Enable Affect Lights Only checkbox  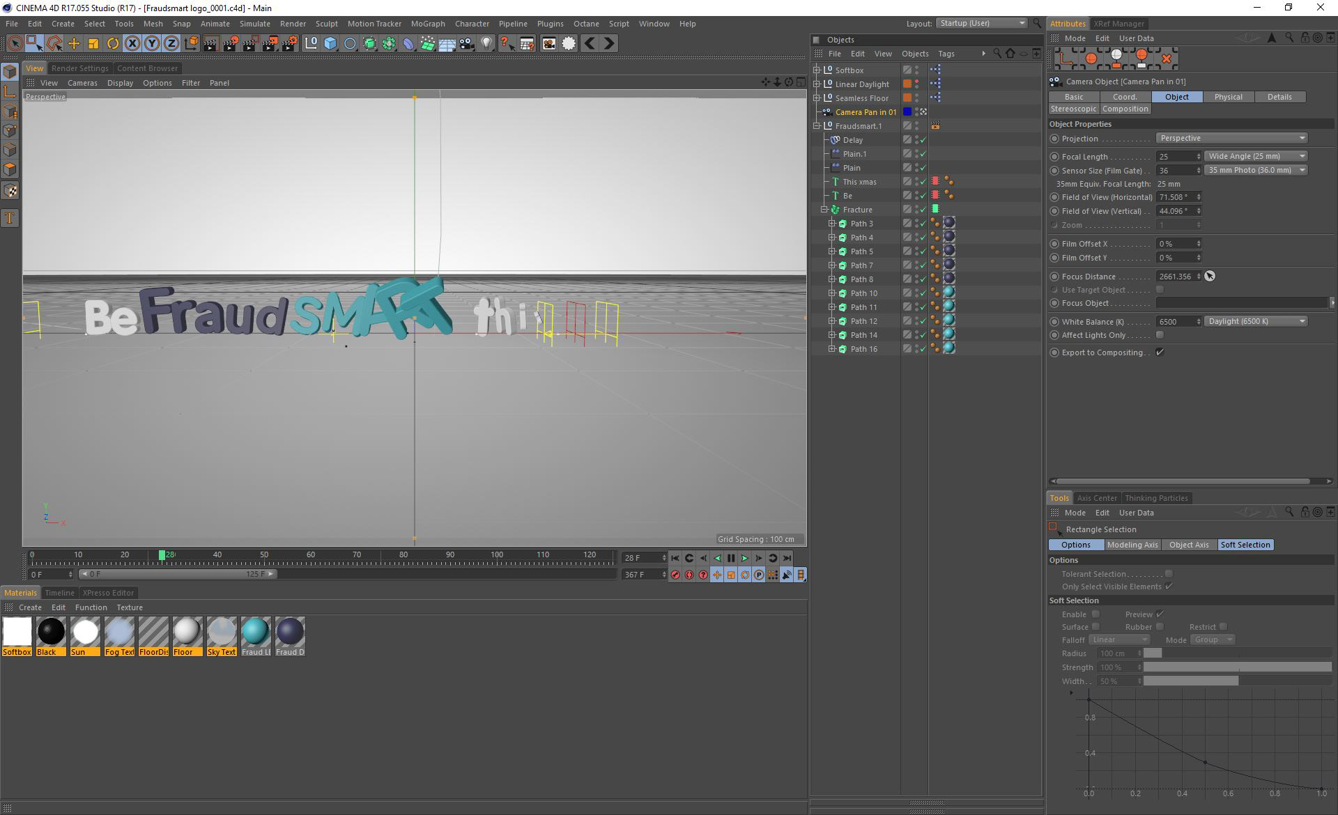click(1160, 335)
